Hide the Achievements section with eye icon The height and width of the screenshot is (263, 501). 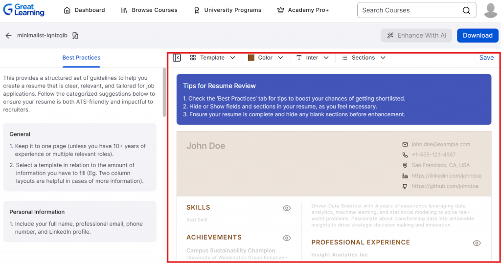[x=287, y=238]
